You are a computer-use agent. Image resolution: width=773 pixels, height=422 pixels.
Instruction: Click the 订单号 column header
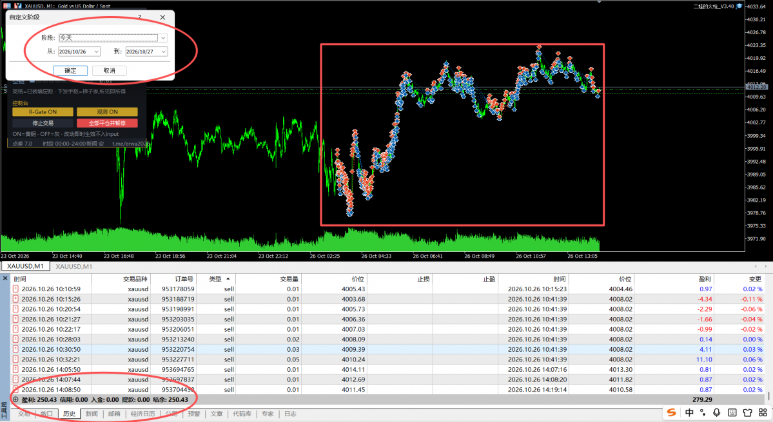tap(173, 279)
